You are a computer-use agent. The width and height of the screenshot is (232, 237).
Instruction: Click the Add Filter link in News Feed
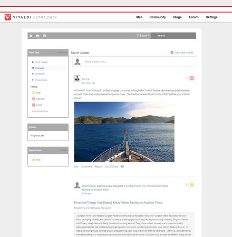tap(62, 52)
